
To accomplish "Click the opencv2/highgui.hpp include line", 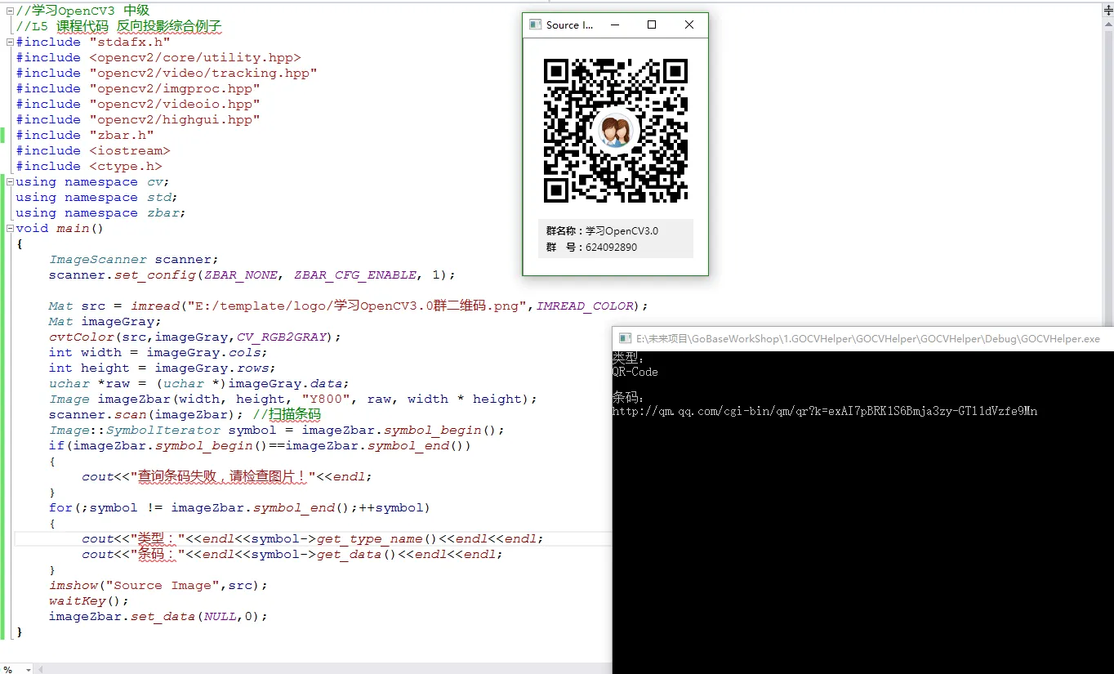I will [x=138, y=119].
